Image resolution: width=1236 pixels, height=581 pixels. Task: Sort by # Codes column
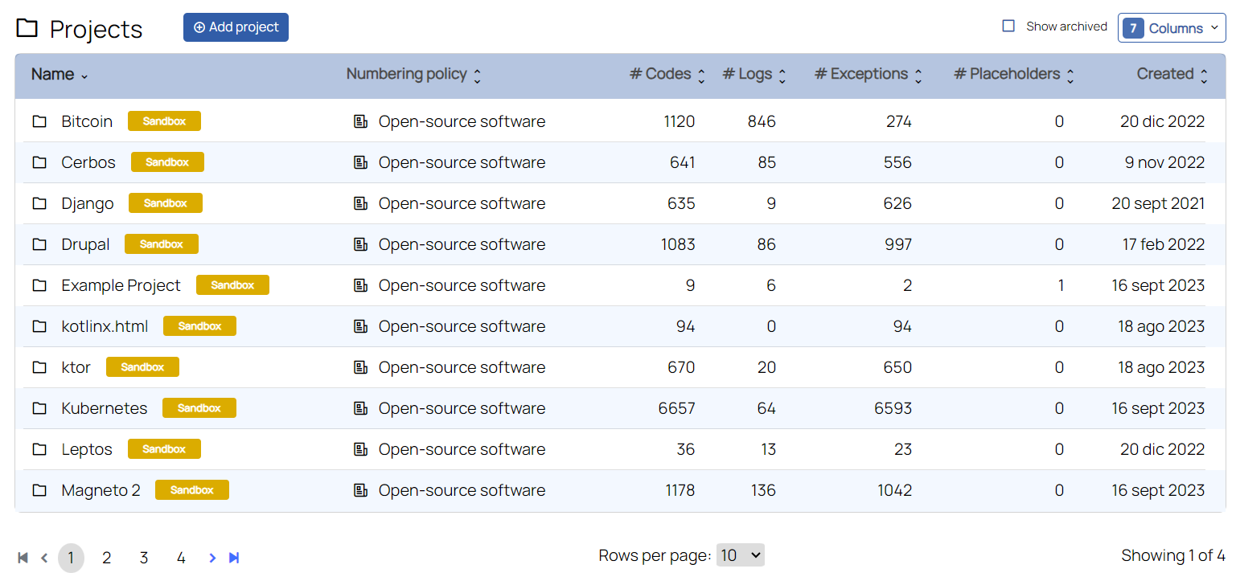click(667, 74)
